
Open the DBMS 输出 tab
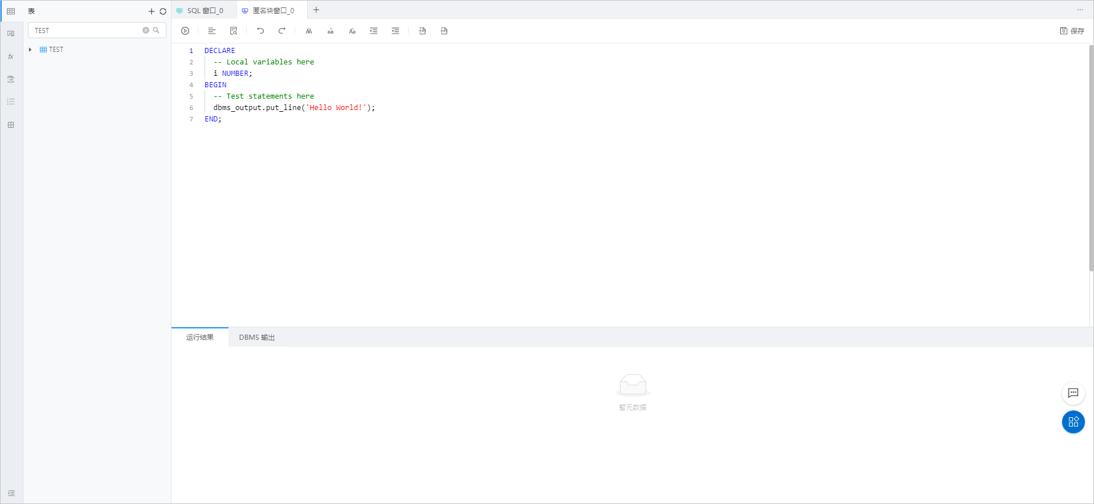[x=256, y=338]
